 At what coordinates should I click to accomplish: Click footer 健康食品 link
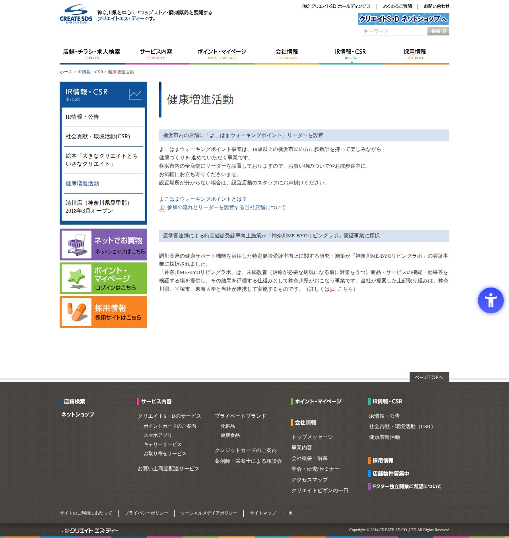[x=230, y=435]
